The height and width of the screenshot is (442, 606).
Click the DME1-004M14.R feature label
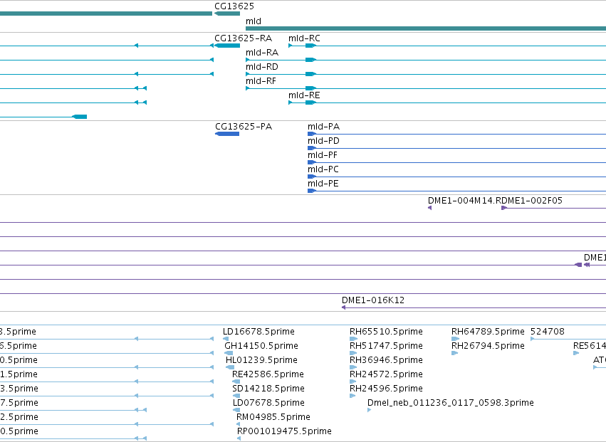pyautogui.click(x=464, y=201)
